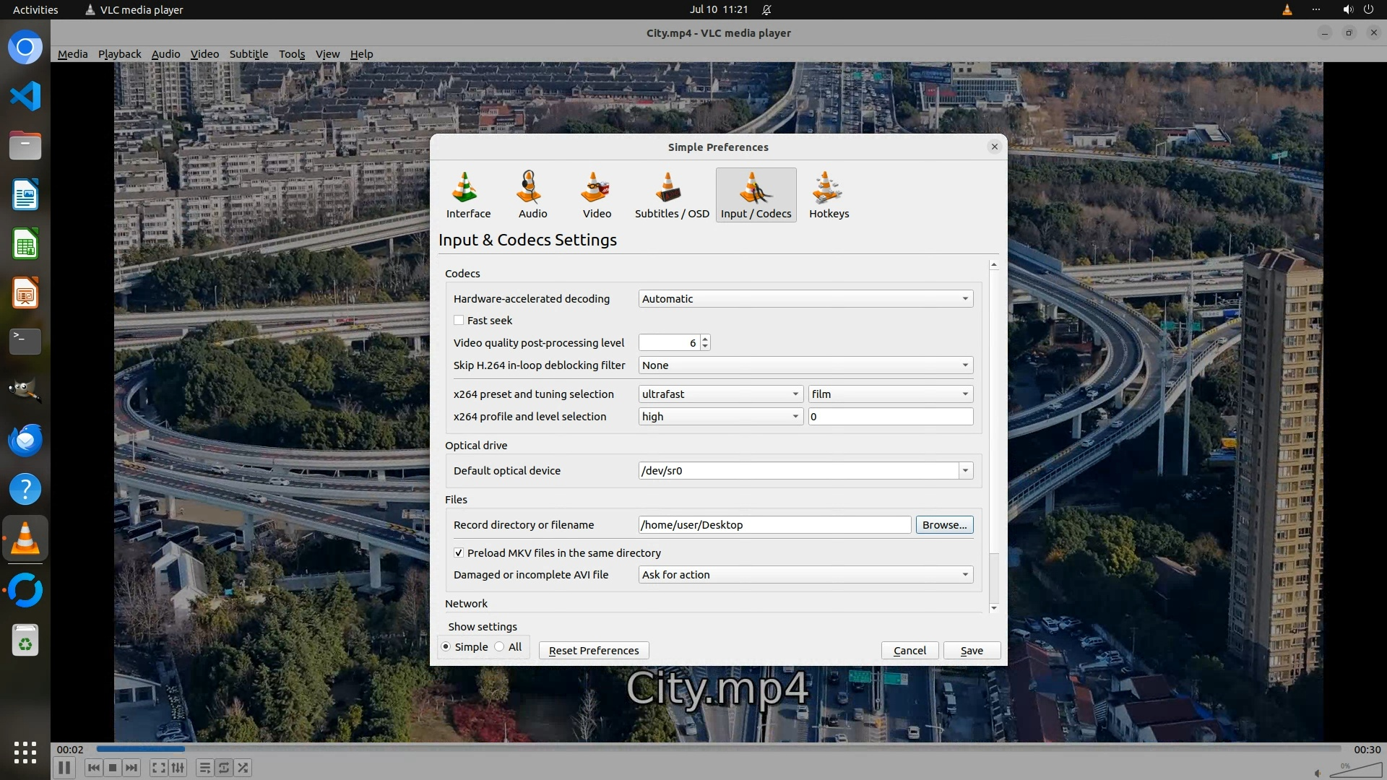Show extended settings (equalizer icon)
This screenshot has height=780, width=1387.
click(x=178, y=768)
